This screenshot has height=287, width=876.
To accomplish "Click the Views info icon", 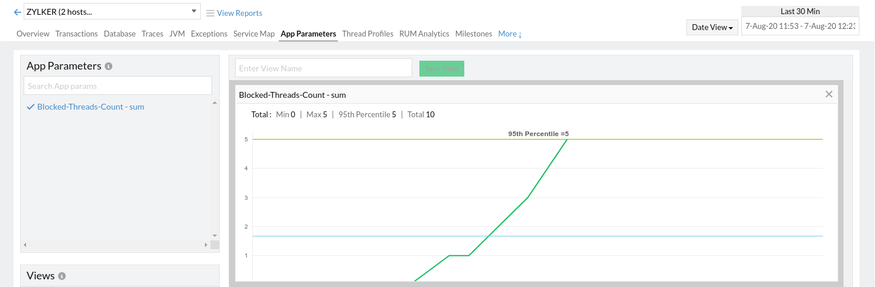I will (x=62, y=276).
